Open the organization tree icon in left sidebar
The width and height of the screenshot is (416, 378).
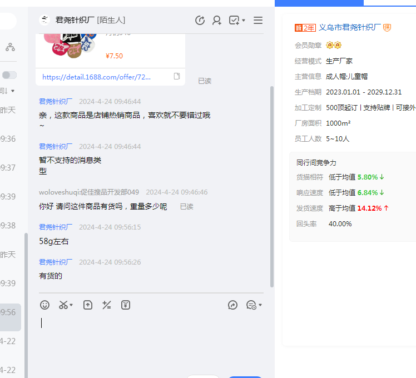(x=10, y=47)
